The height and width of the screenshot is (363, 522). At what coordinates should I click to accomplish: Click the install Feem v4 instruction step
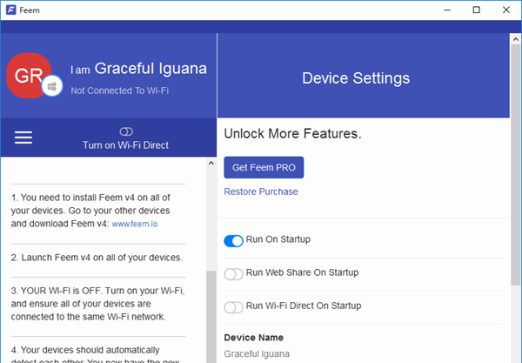coord(90,211)
